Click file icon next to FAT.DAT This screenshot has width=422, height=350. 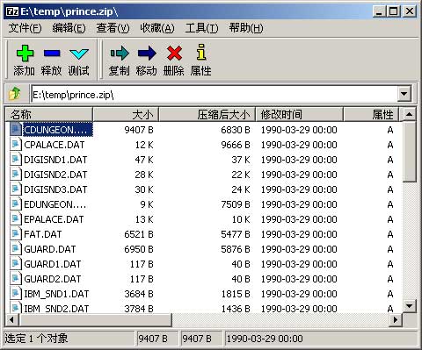tap(15, 234)
